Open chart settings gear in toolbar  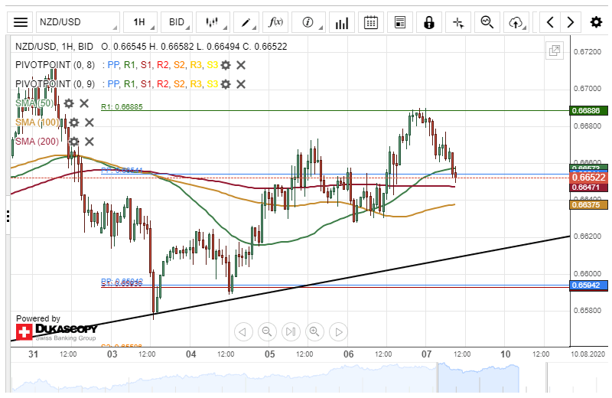click(x=595, y=22)
